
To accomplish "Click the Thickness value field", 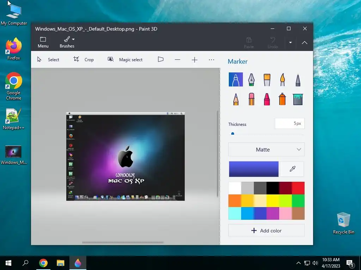I will coord(290,123).
